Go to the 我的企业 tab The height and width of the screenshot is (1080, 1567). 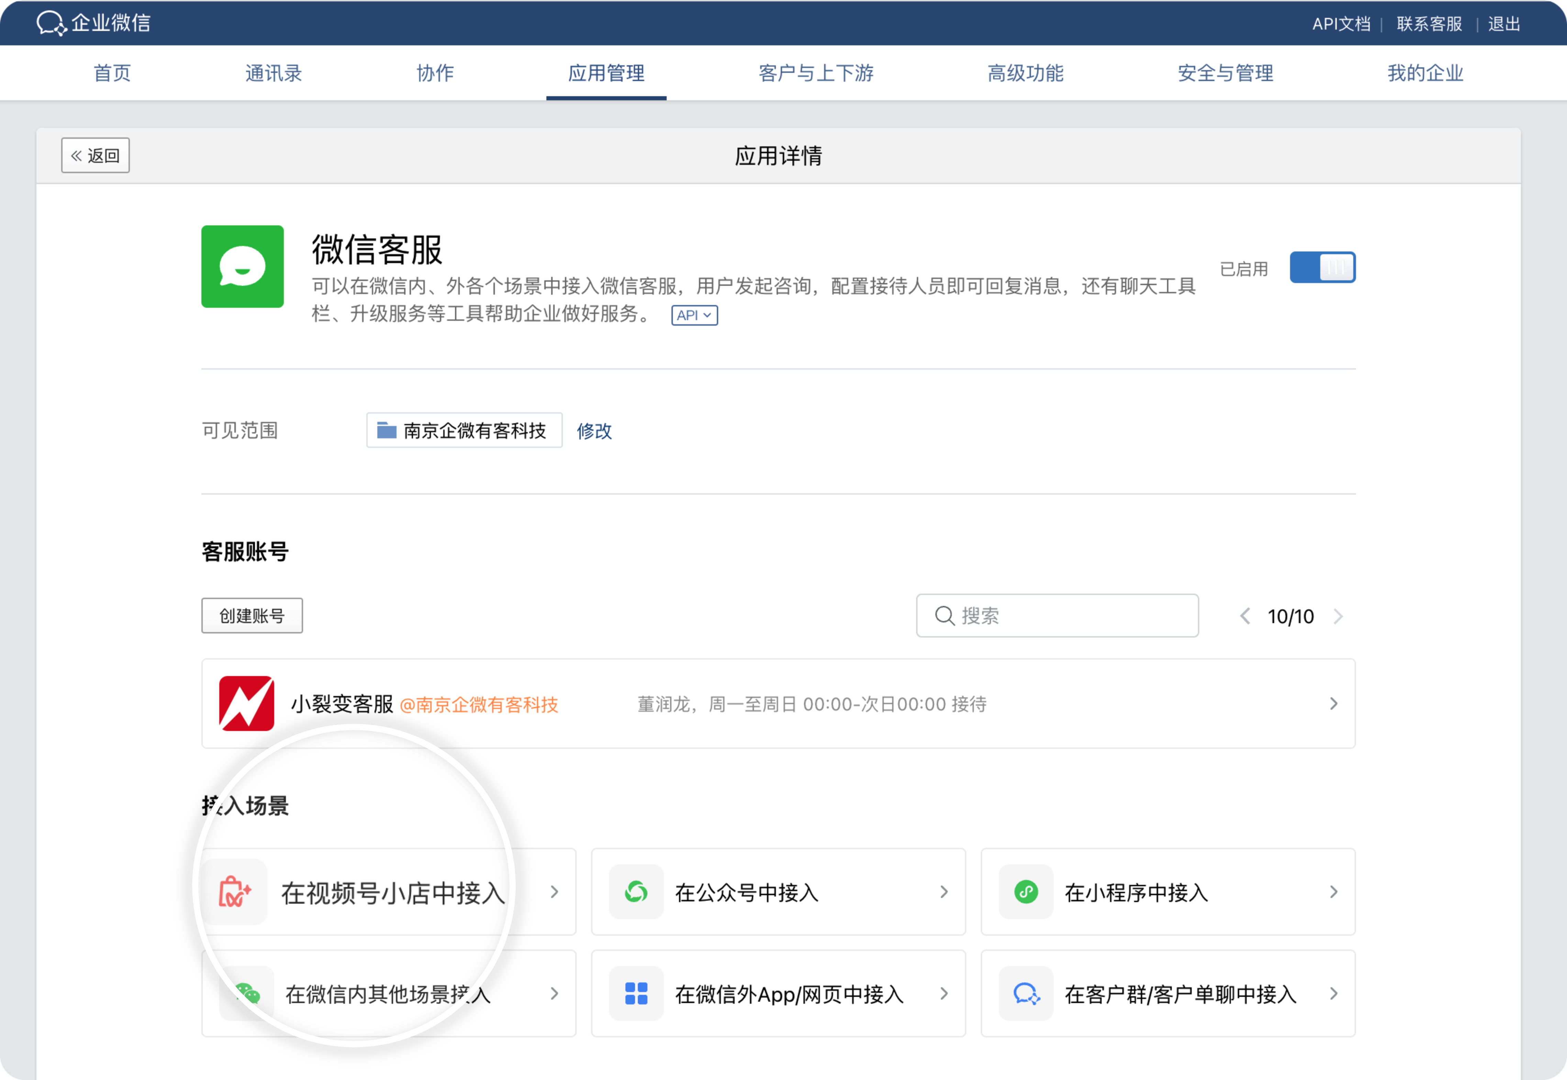pos(1425,73)
